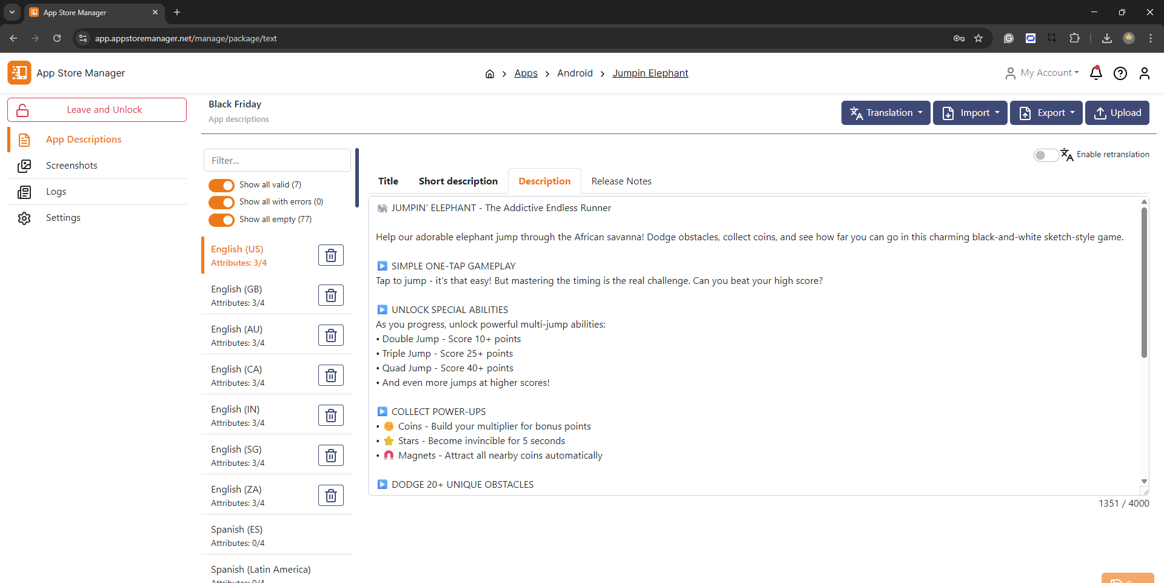Remove English (ZA) using trash icon
The height and width of the screenshot is (583, 1164).
coord(330,496)
